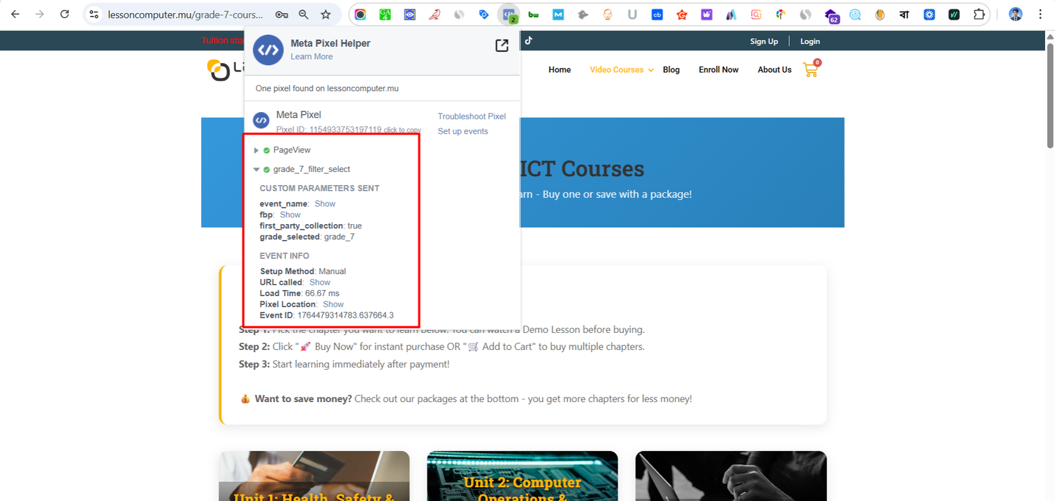1055x501 pixels.
Task: Click the TikTok icon in header
Action: point(528,41)
